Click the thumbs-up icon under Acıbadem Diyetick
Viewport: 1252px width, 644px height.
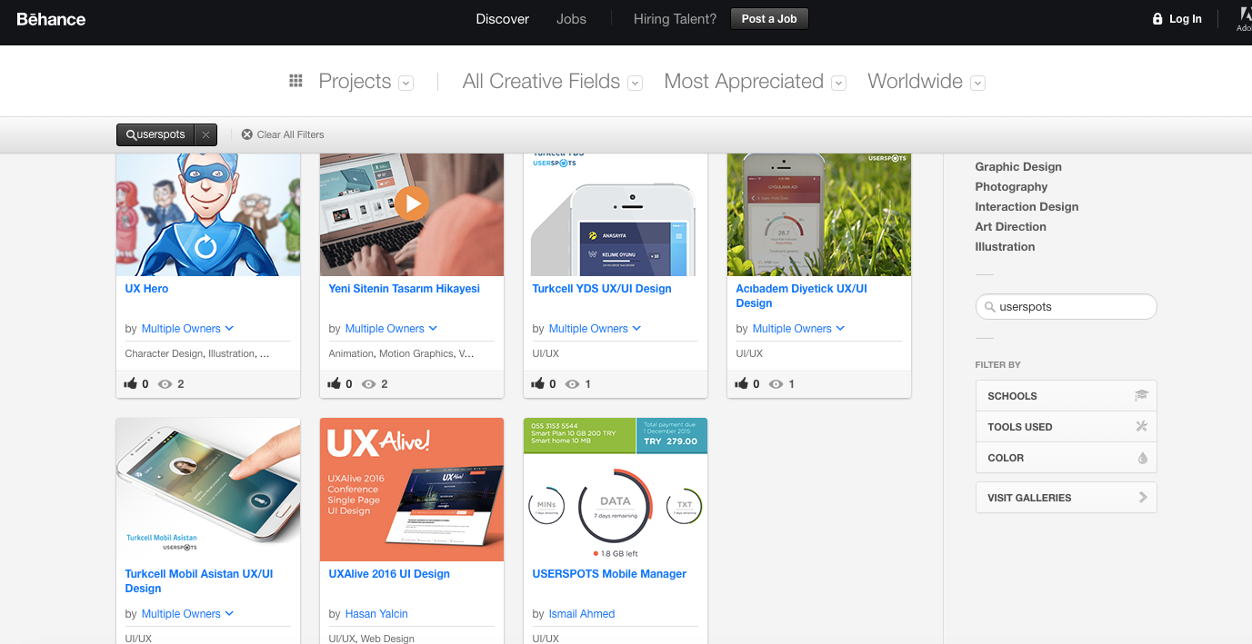click(x=742, y=384)
